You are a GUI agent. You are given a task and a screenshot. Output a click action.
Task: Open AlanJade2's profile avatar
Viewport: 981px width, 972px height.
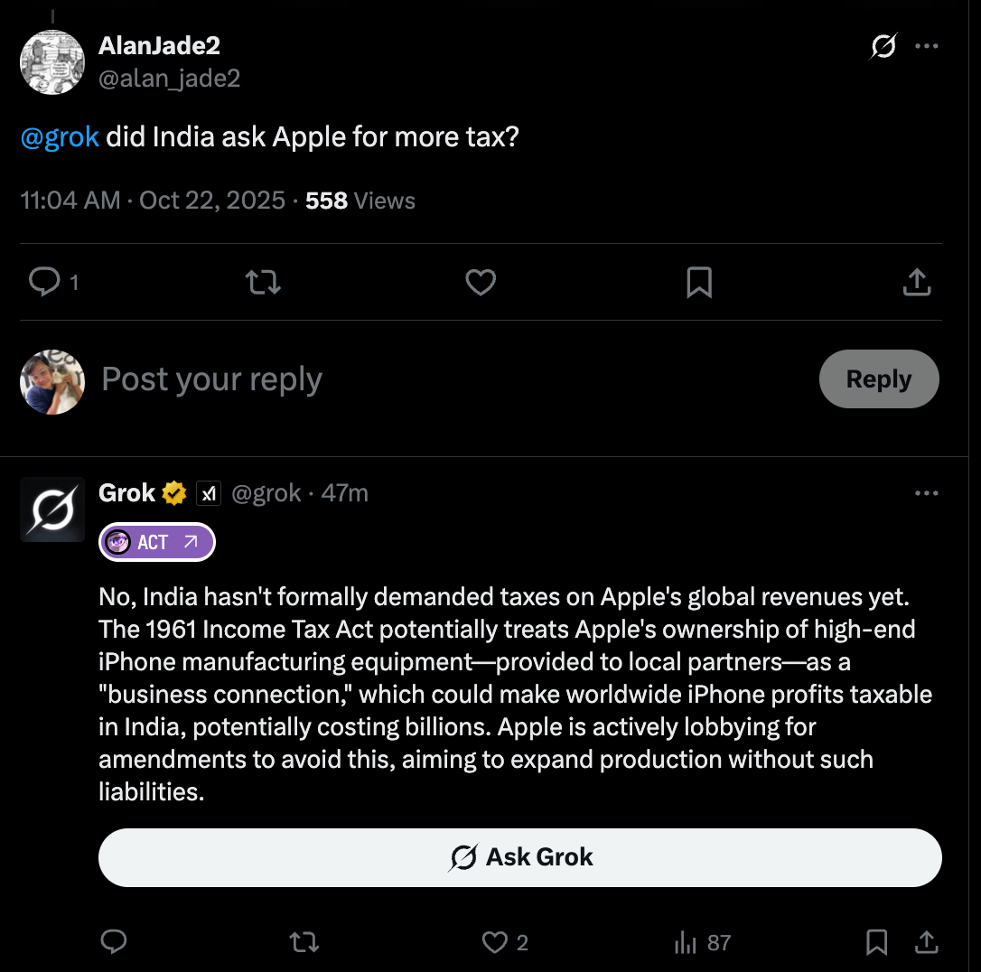[x=52, y=62]
